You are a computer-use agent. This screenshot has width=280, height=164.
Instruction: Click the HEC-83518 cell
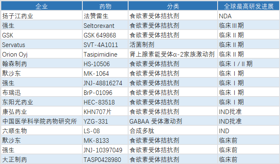[105, 102]
